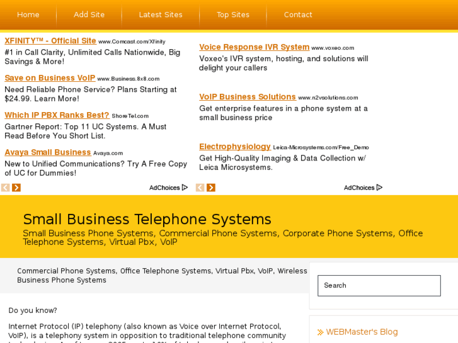Open AdChoices in the left ad block
Screen dimensions: 458x343
169,188
